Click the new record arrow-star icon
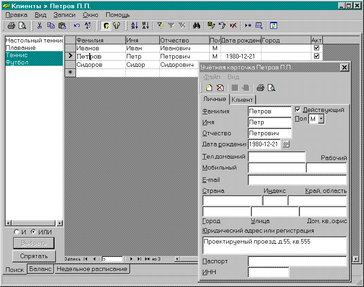364x287 pixels. tap(248, 26)
